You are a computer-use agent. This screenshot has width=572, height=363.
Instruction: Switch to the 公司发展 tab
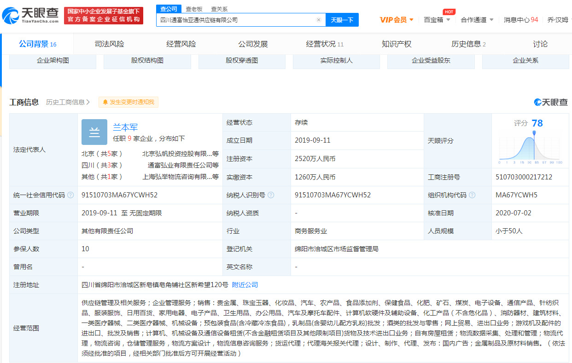pos(253,44)
